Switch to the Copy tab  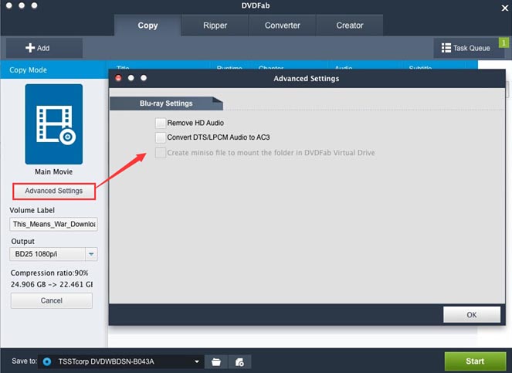147,25
